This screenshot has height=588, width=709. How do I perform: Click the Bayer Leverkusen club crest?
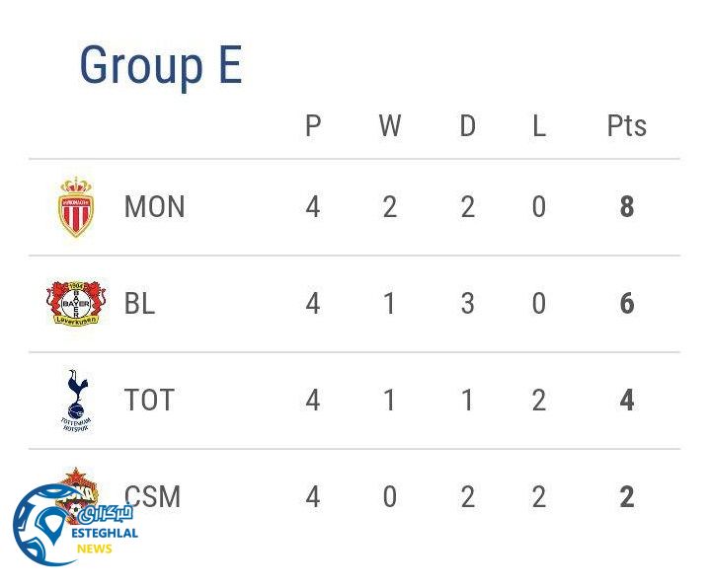(75, 304)
